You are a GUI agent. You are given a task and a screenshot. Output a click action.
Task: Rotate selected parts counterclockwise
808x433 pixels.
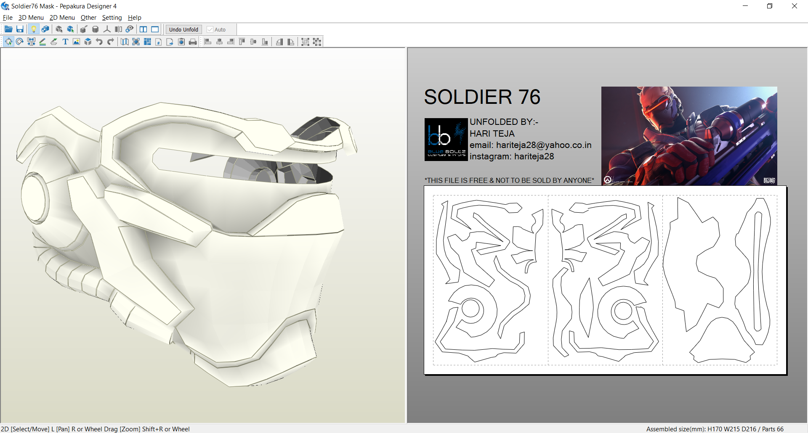(x=279, y=42)
